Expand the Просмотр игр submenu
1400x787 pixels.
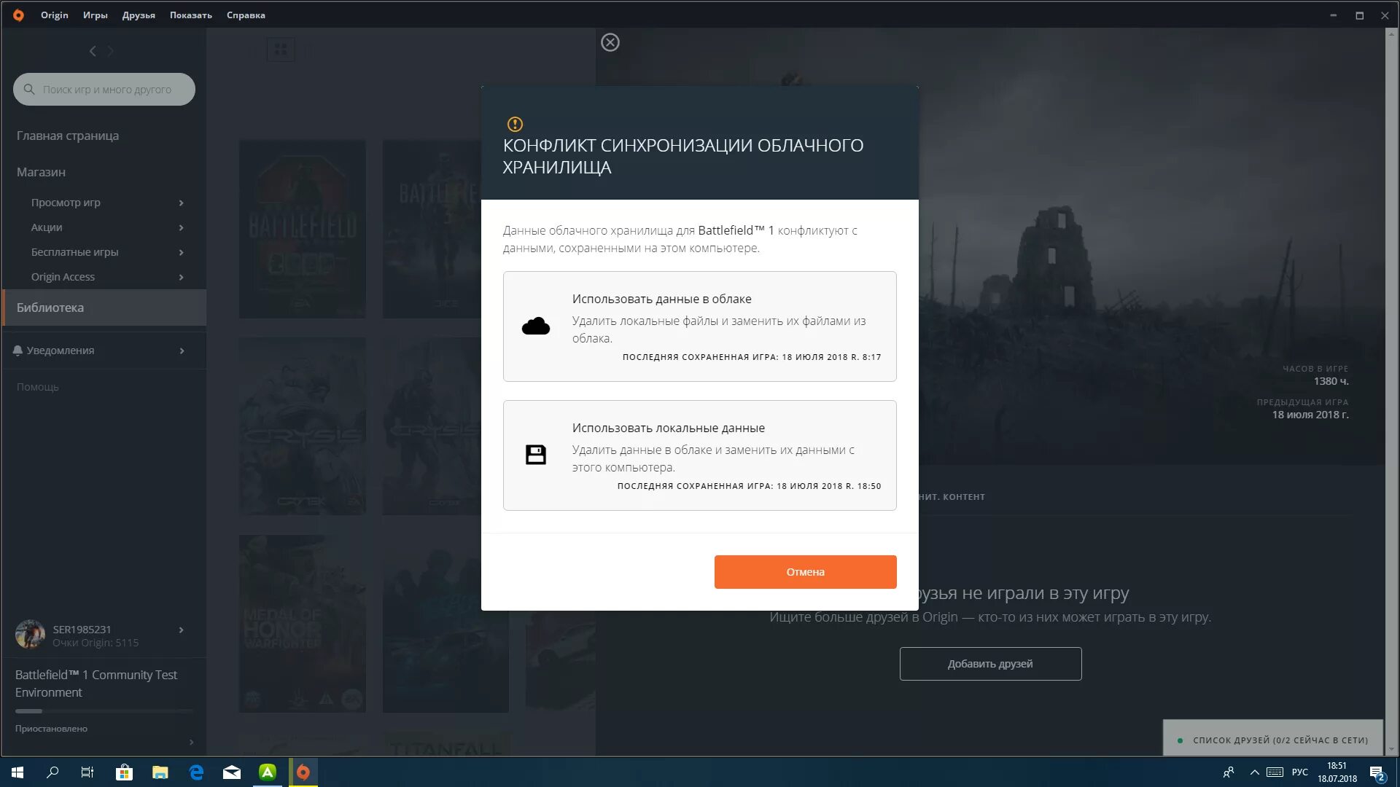[x=181, y=203]
